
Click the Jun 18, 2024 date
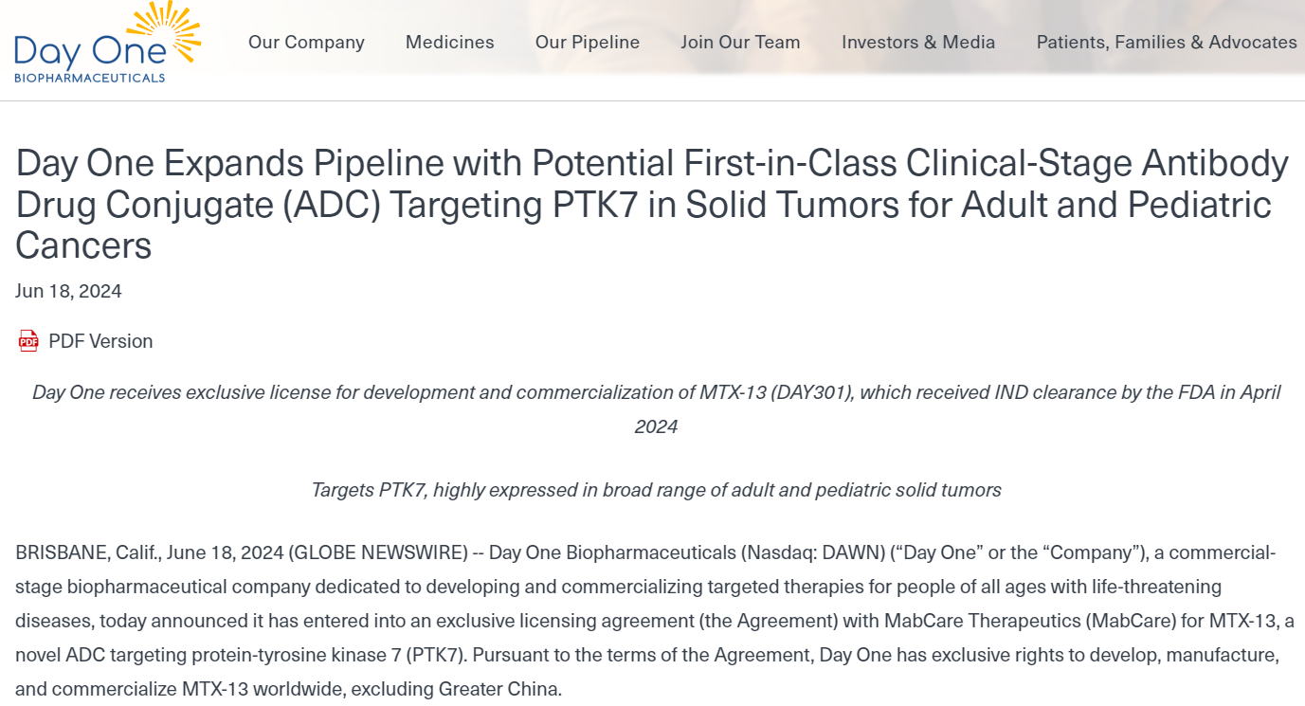pos(68,291)
